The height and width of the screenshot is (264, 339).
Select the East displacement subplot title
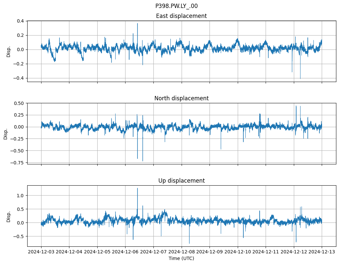(181, 16)
